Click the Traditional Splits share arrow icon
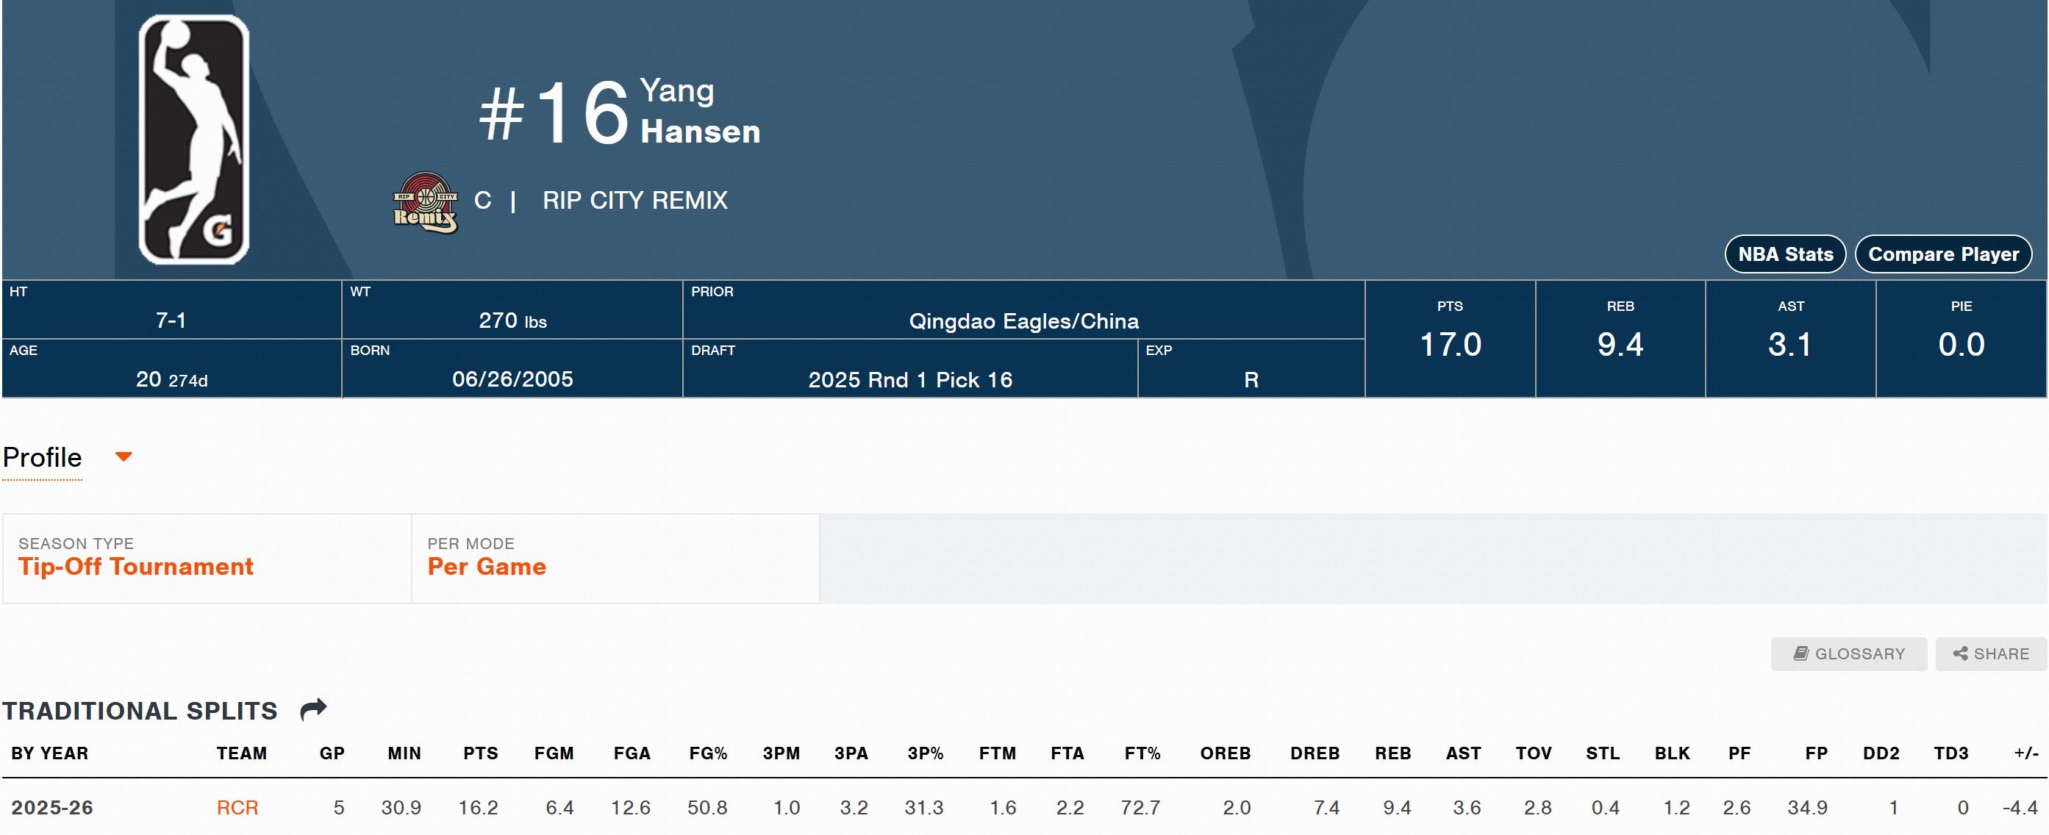Screen dimensions: 2049x835 click(x=313, y=709)
